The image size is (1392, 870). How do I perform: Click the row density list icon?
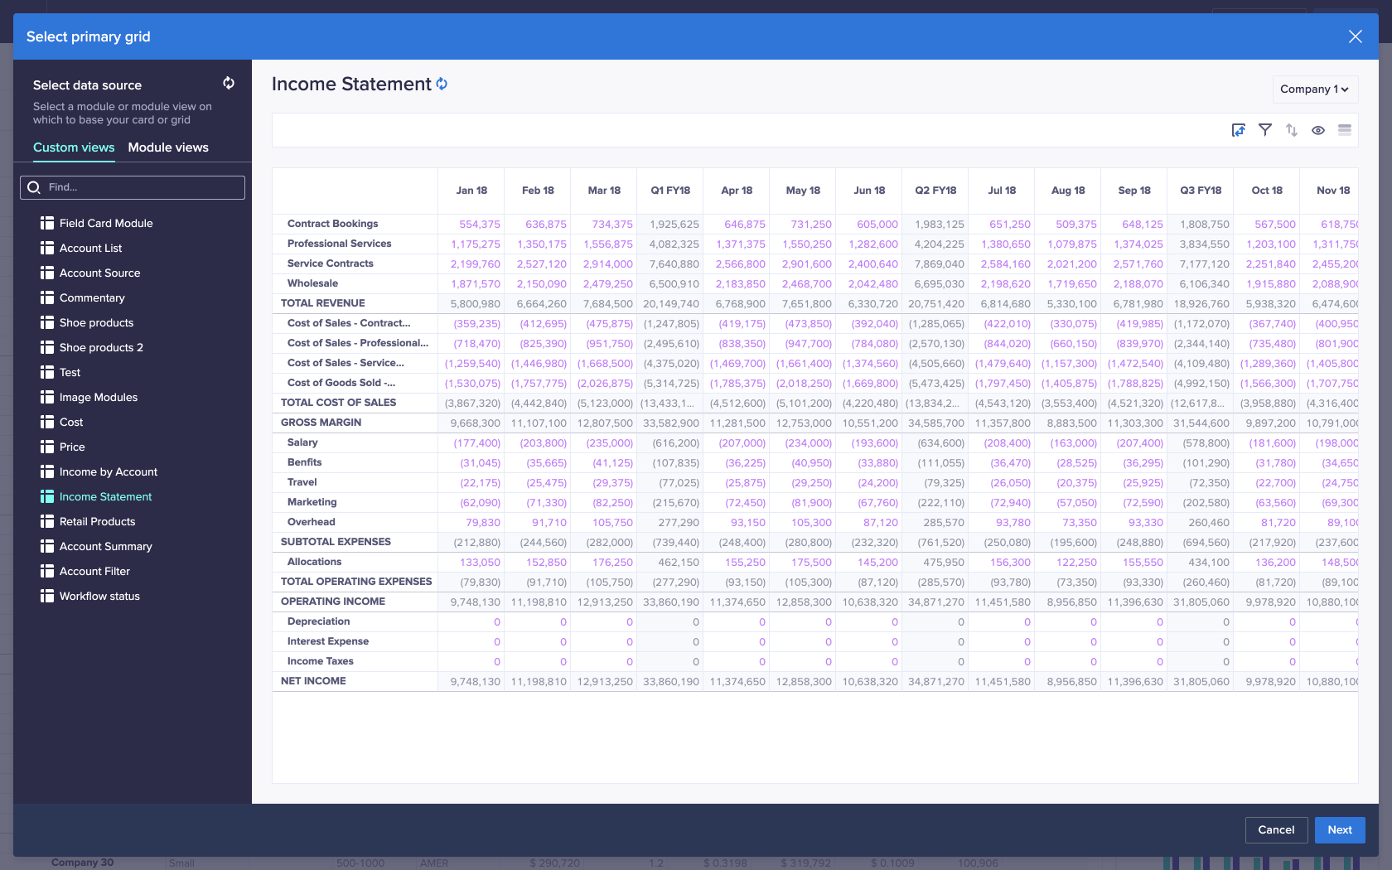tap(1345, 130)
